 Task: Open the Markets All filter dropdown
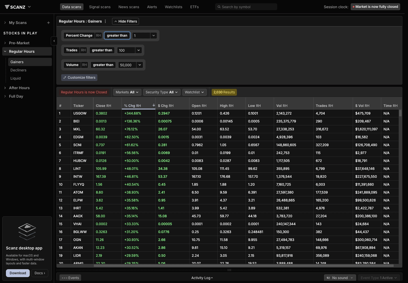coord(127,92)
